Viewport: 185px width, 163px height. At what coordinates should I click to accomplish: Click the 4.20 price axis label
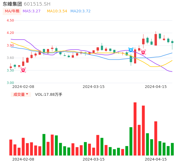click(x=10, y=33)
